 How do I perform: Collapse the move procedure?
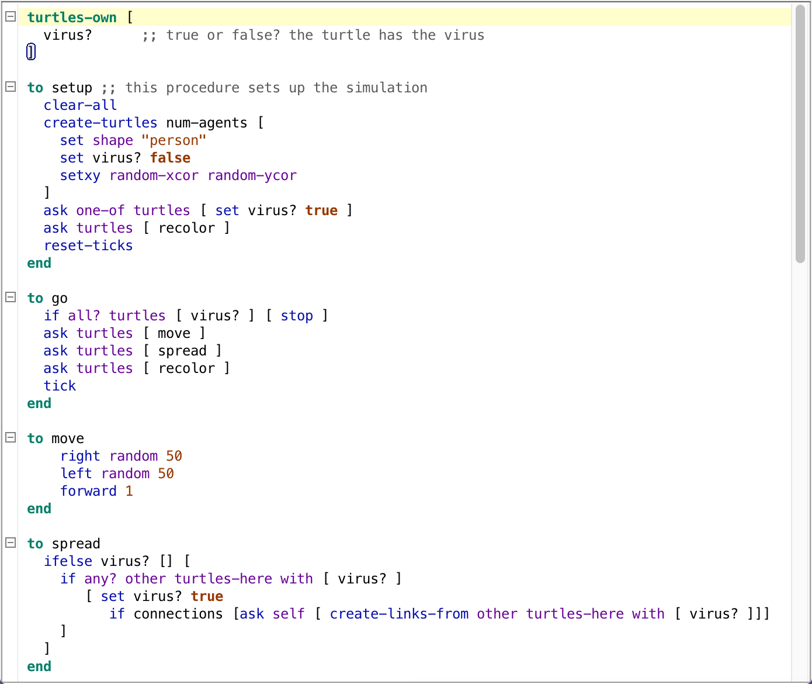[9, 437]
